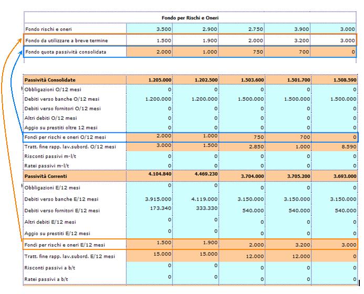364x294 pixels.
Task: Select the Passività Correnti heading
Action: [46, 176]
